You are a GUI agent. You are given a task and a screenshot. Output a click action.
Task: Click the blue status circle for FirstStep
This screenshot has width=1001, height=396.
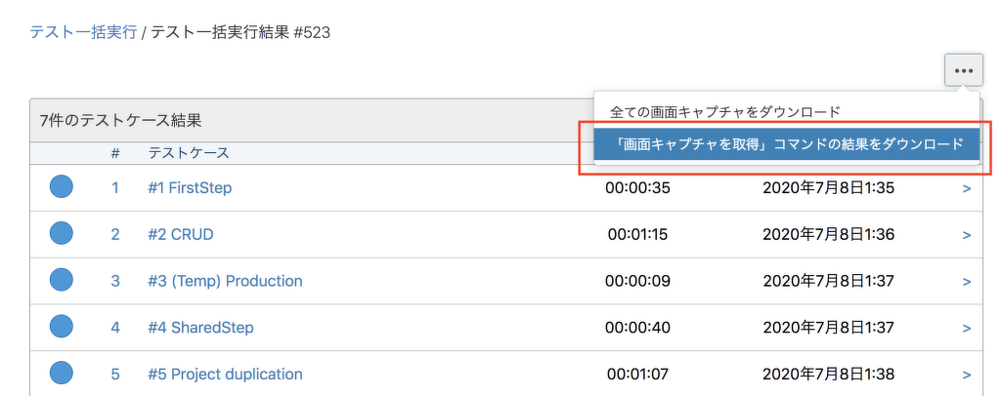(62, 187)
